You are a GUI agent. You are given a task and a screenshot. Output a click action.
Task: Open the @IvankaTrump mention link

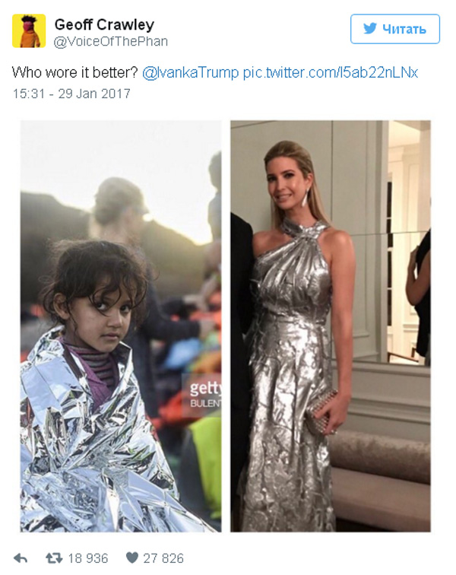(x=190, y=72)
